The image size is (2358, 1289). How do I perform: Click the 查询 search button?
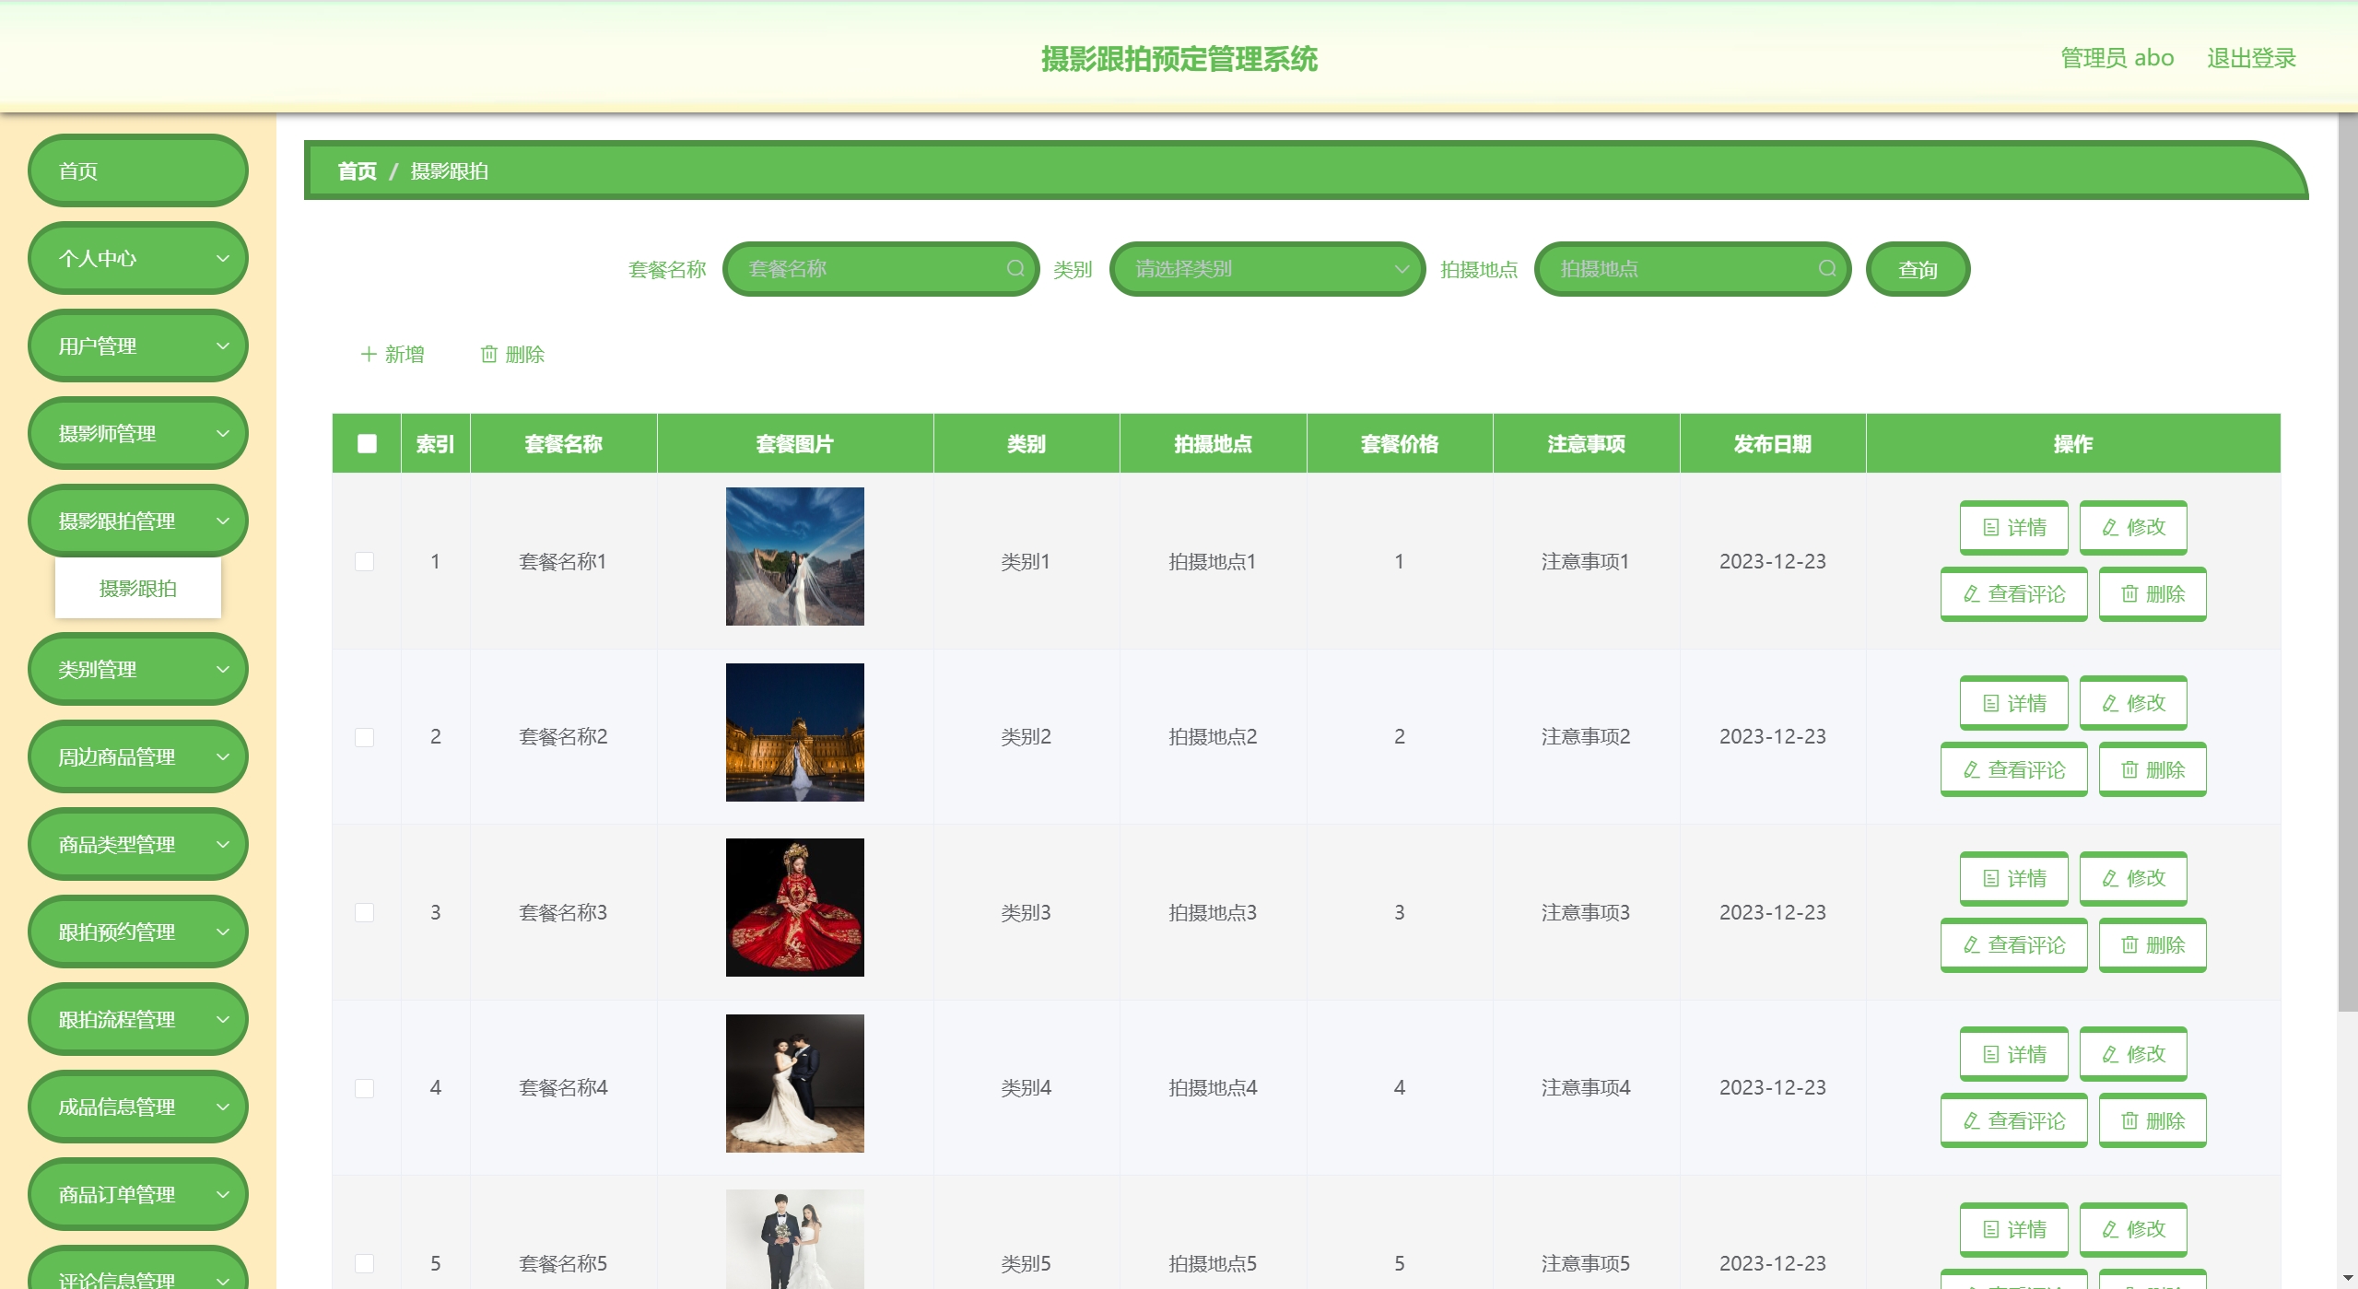click(1917, 269)
